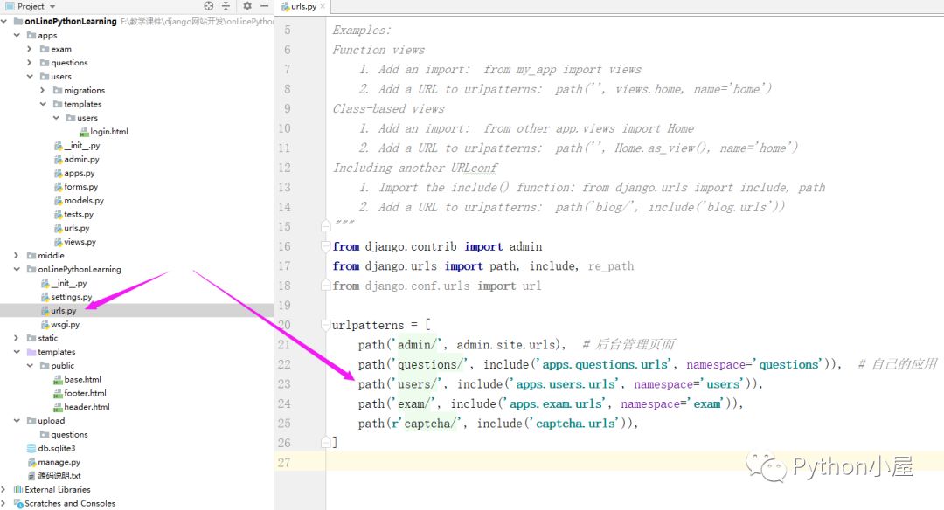
Task: Close the urls.py editor tab
Action: pos(323,7)
